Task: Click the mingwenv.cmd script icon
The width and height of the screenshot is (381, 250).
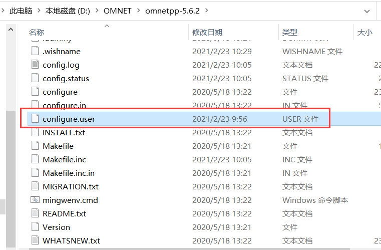Action: 35,200
